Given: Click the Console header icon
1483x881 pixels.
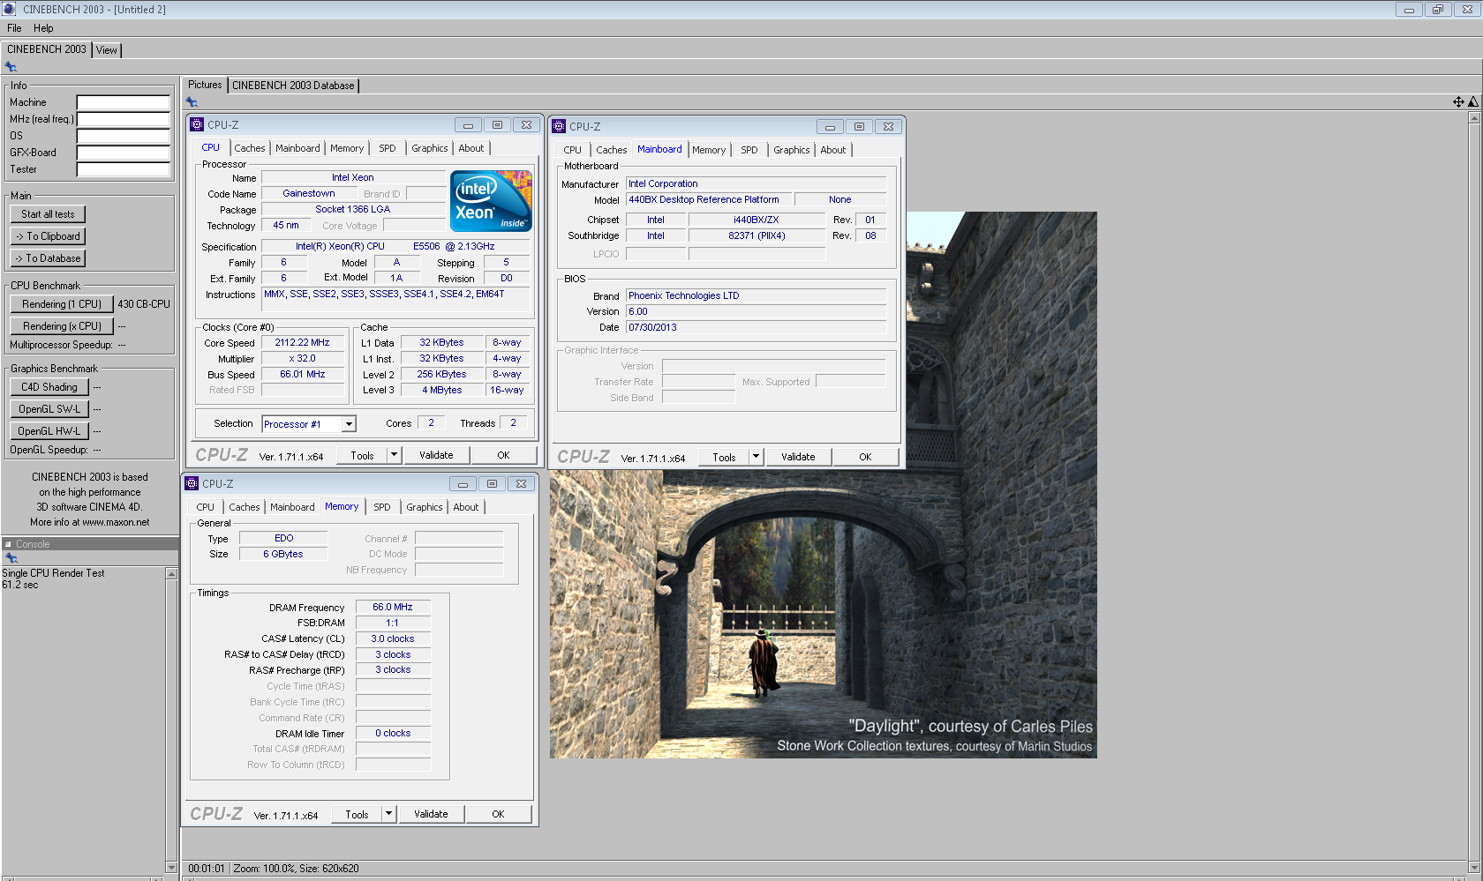Looking at the screenshot, I should click(8, 544).
